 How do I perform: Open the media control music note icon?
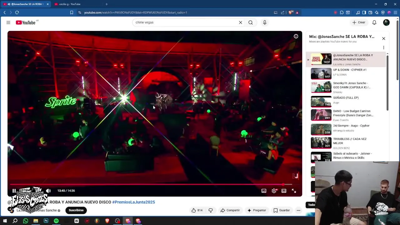358,12
